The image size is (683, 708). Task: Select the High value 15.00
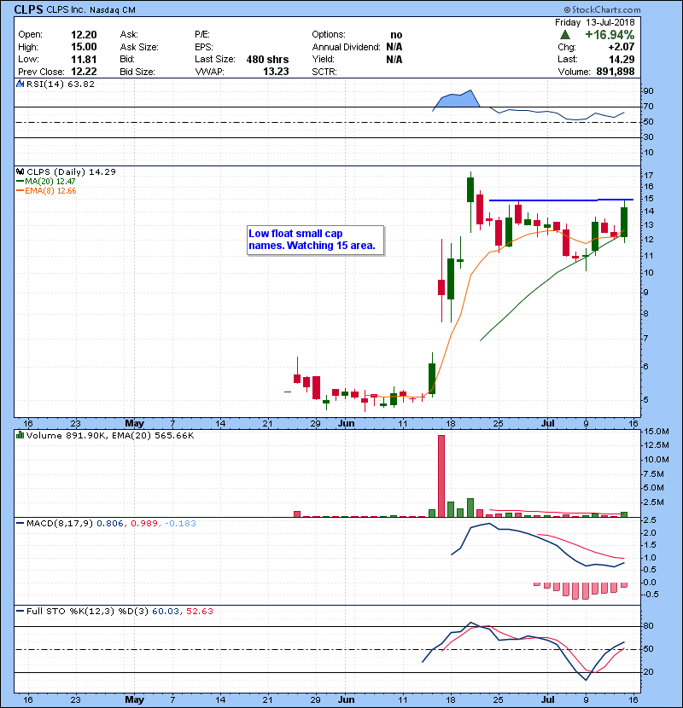(84, 47)
